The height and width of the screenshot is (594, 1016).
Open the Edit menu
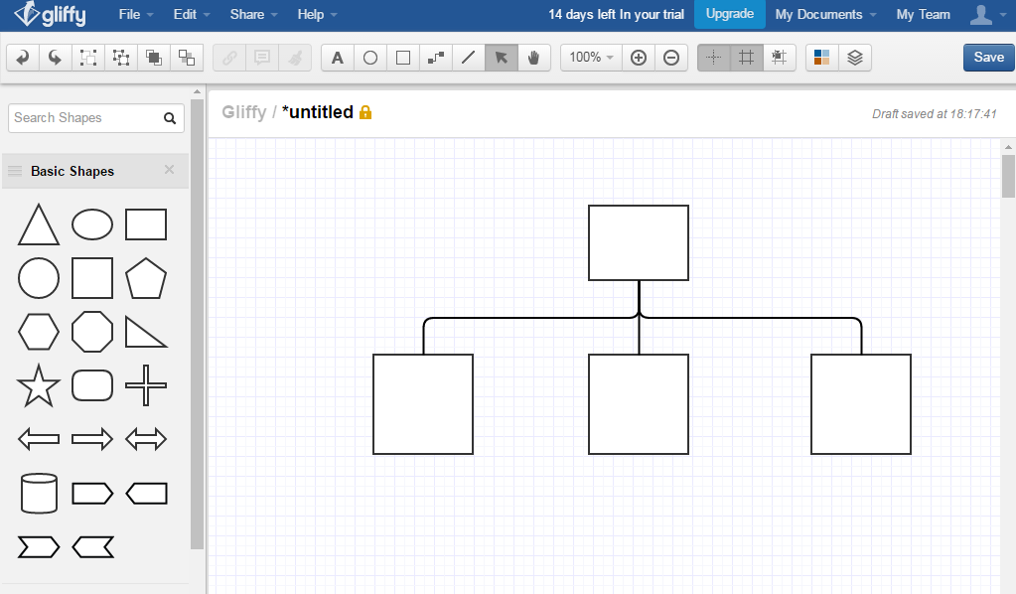click(191, 14)
